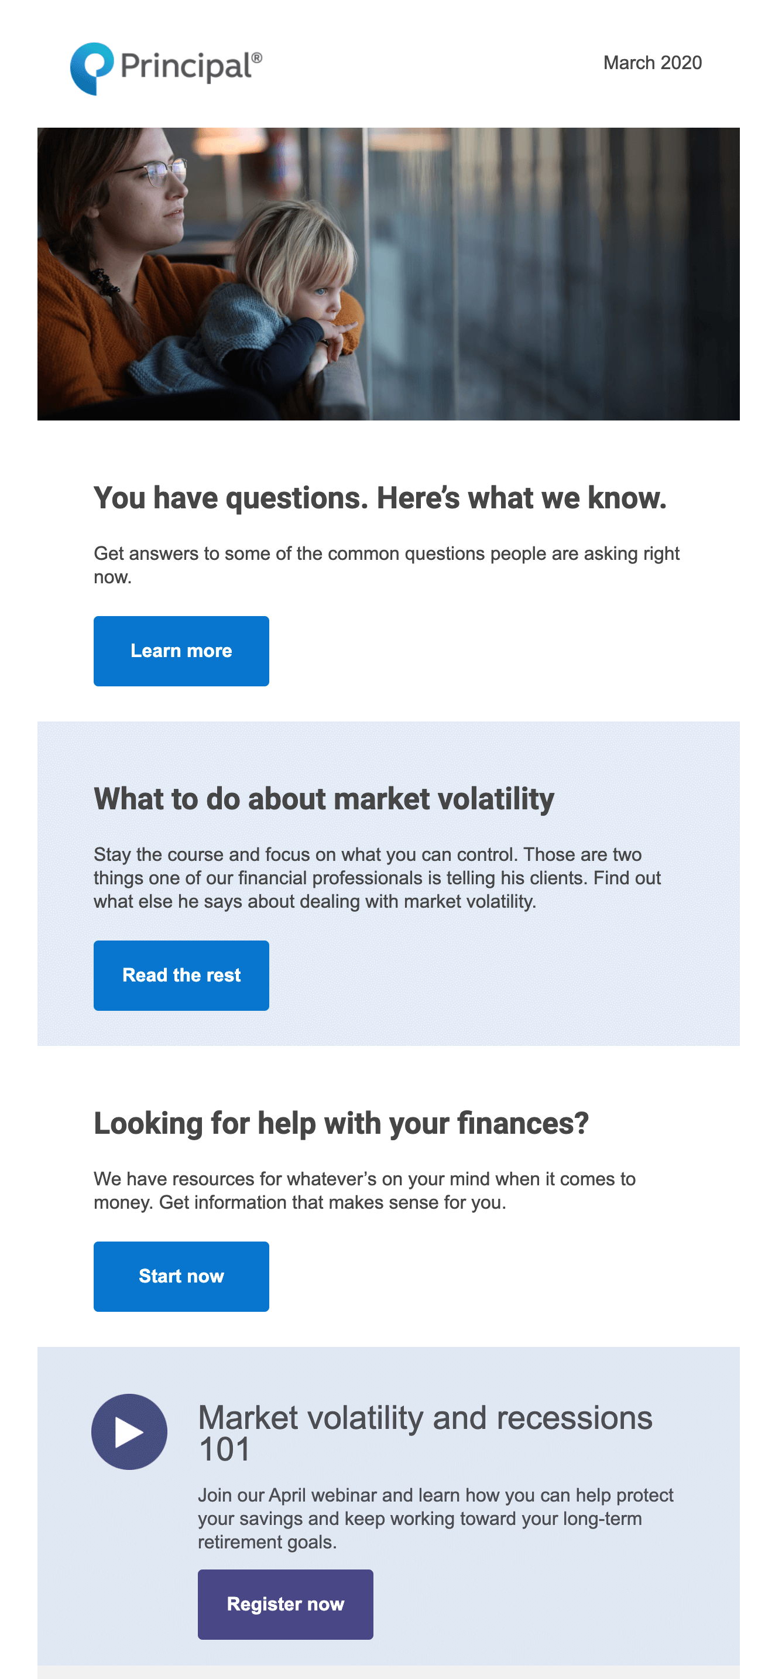This screenshot has height=1679, width=782.
Task: Click the "Join our April webinar" description
Action: [435, 1518]
